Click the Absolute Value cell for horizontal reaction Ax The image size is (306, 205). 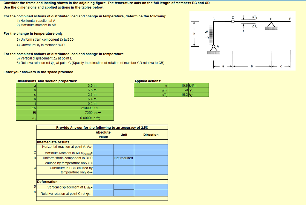tap(103, 147)
